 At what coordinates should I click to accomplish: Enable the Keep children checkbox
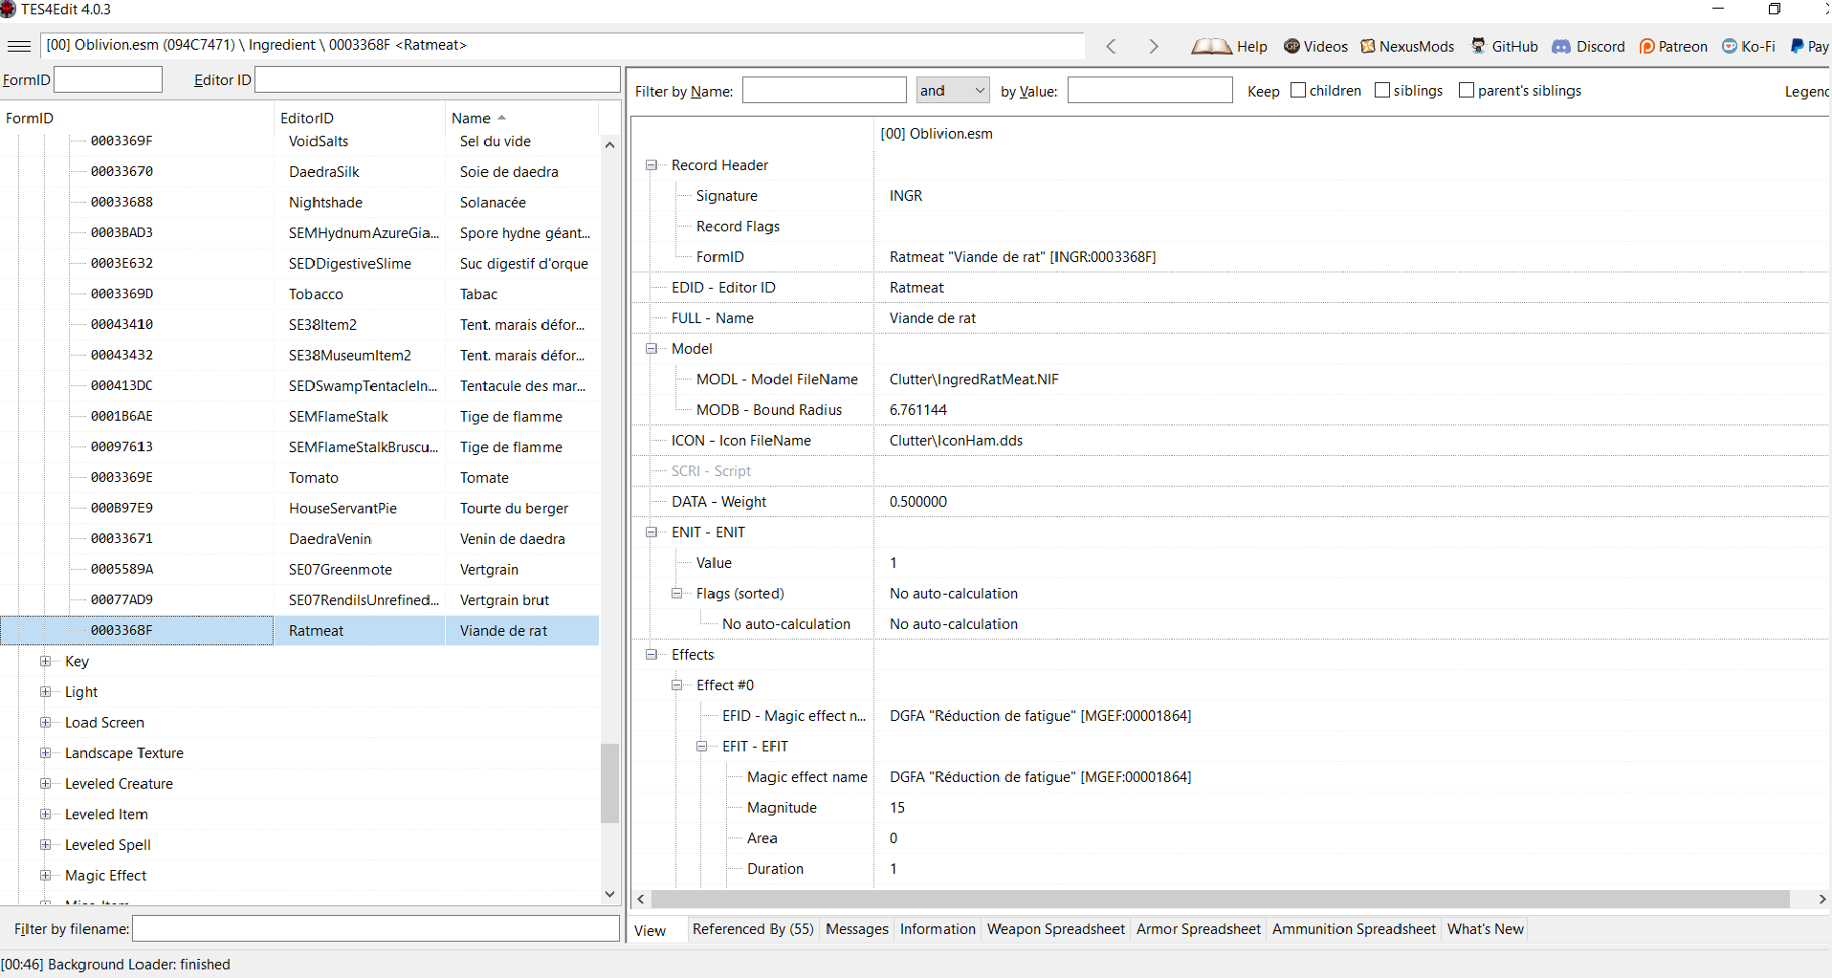(1298, 90)
